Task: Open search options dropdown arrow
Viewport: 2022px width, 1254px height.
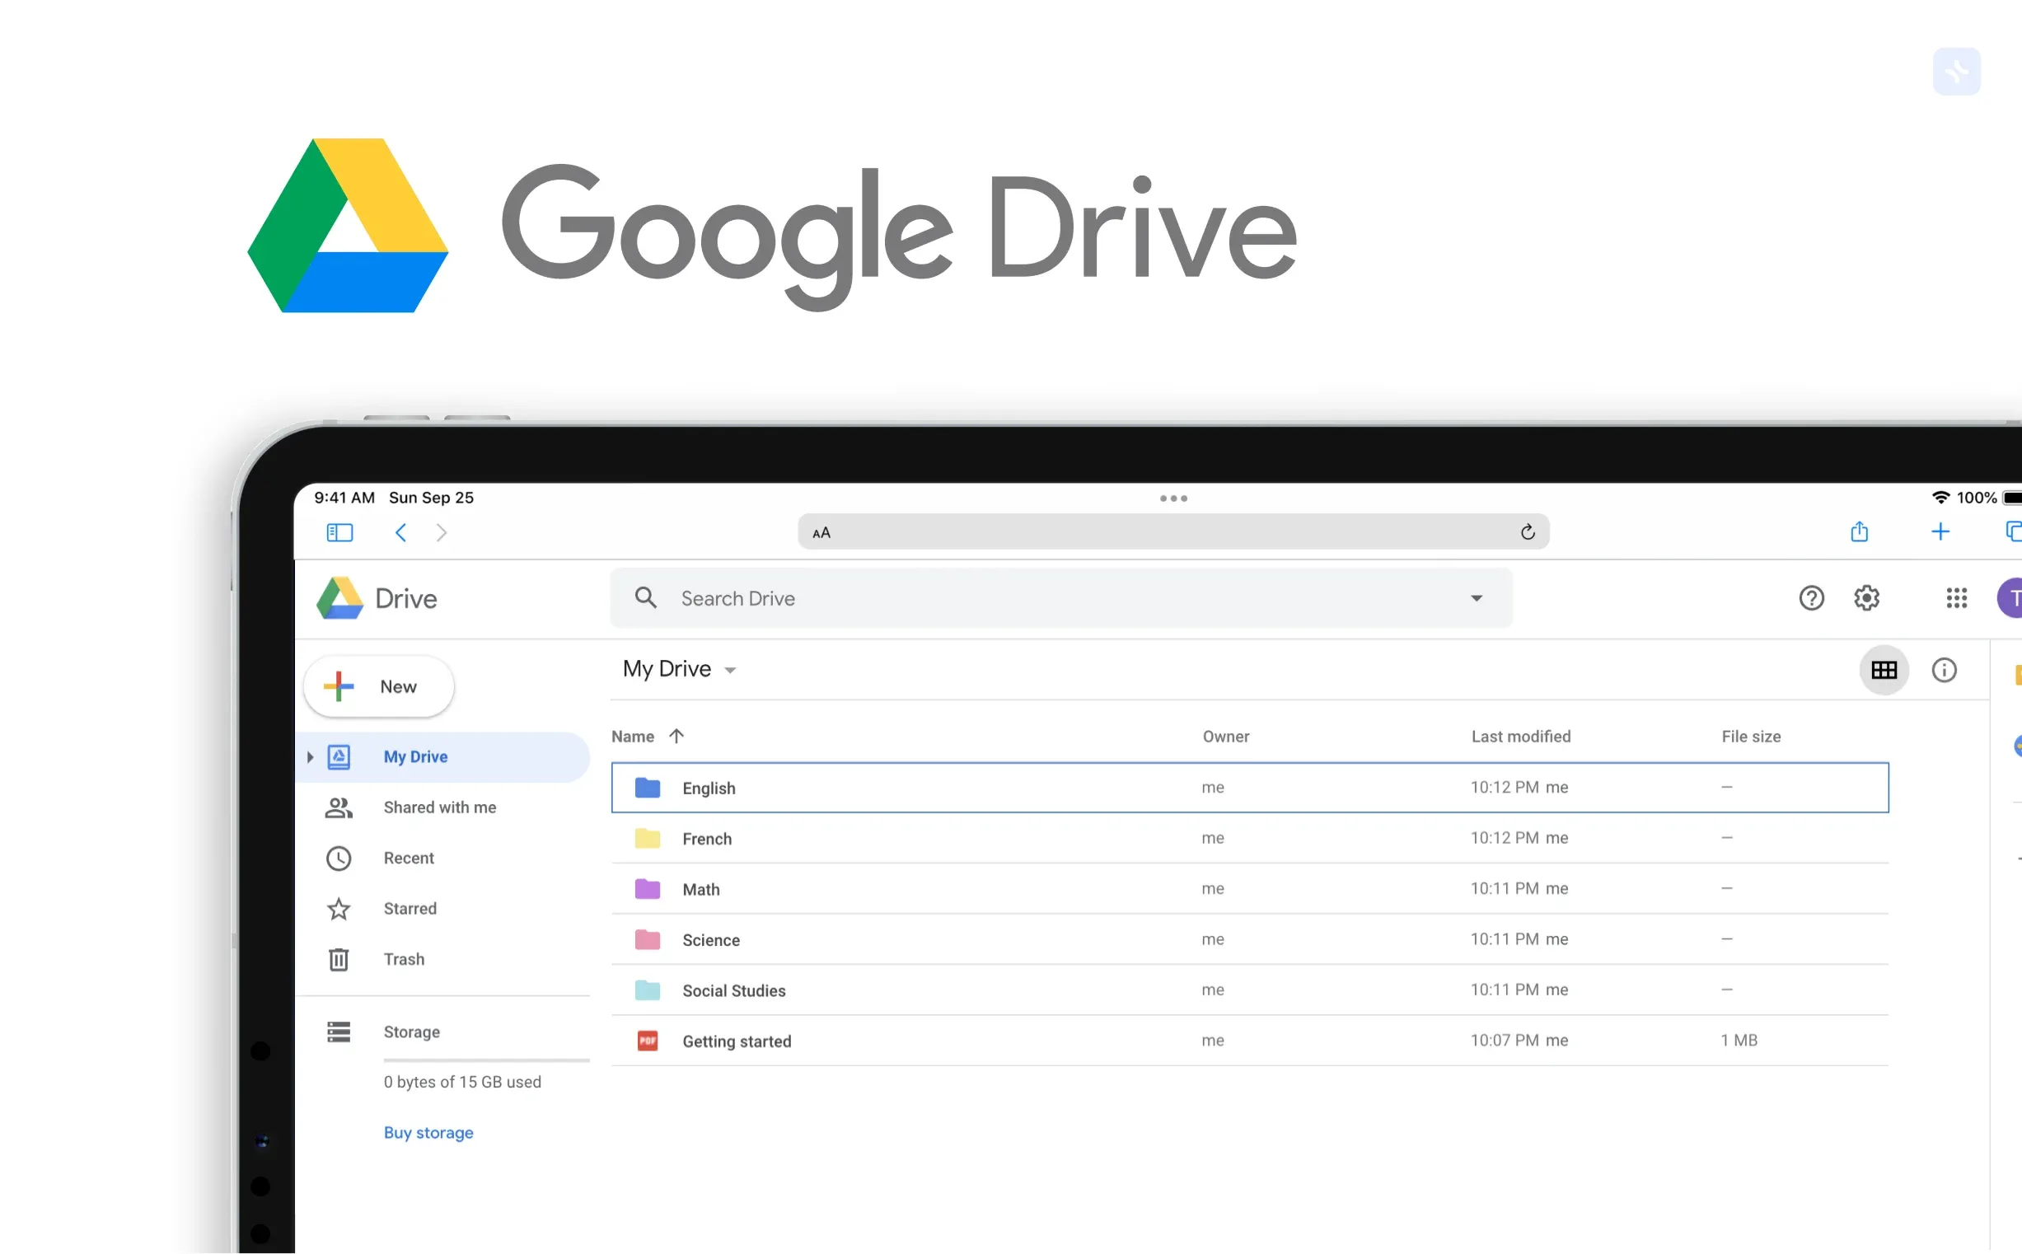Action: click(1476, 598)
